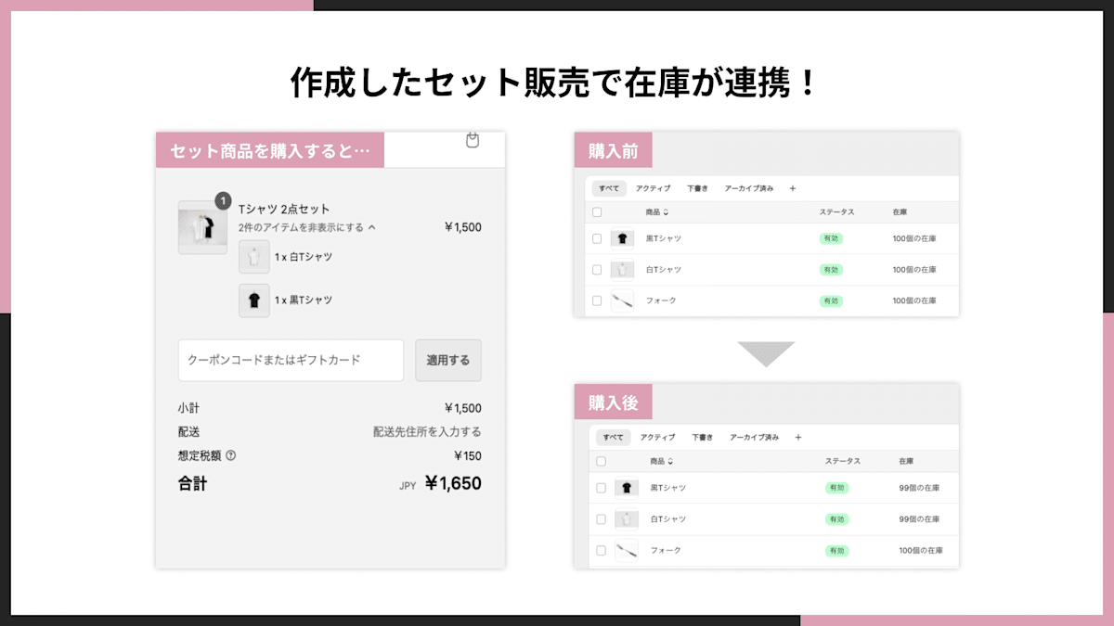Select アーカイブ済み tab in 購入前 panel
The height and width of the screenshot is (626, 1114).
[x=748, y=188]
